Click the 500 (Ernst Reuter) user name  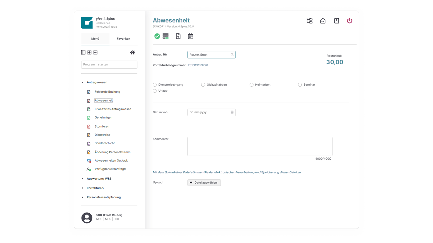109,215
